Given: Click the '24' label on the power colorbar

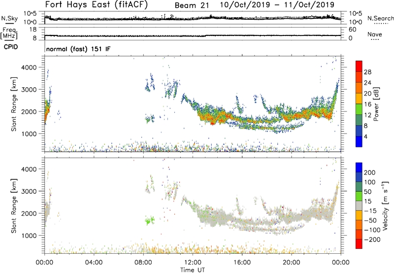Looking at the screenshot, I should [x=367, y=83].
